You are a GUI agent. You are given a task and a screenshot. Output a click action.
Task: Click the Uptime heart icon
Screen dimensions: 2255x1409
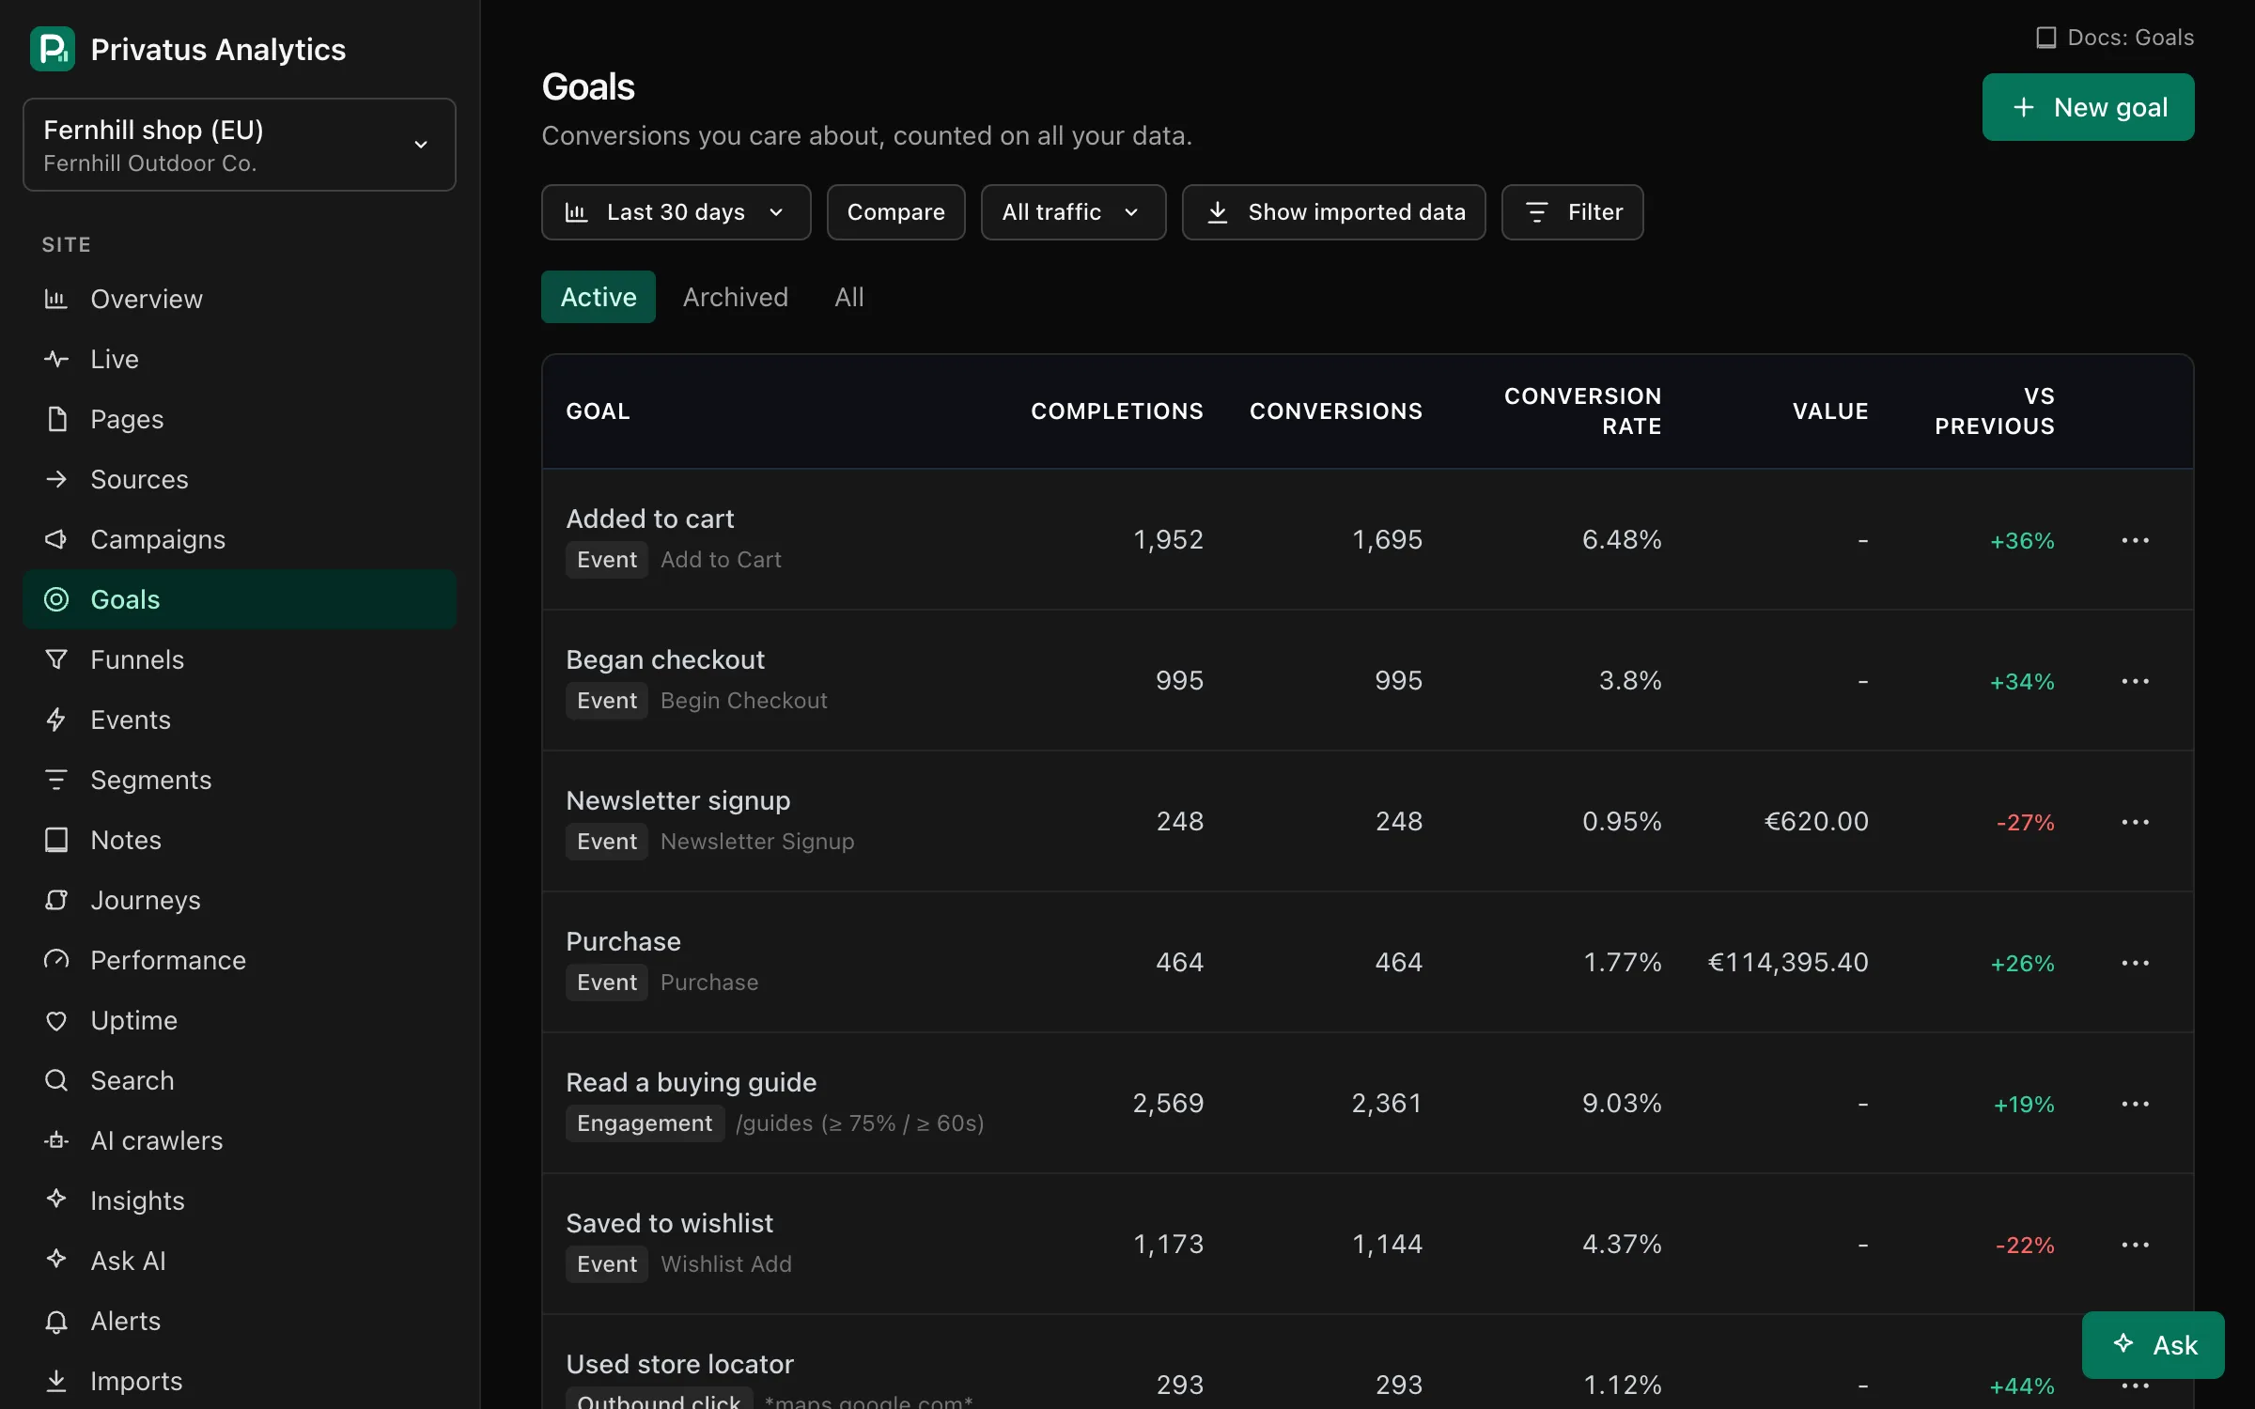[x=56, y=1020]
